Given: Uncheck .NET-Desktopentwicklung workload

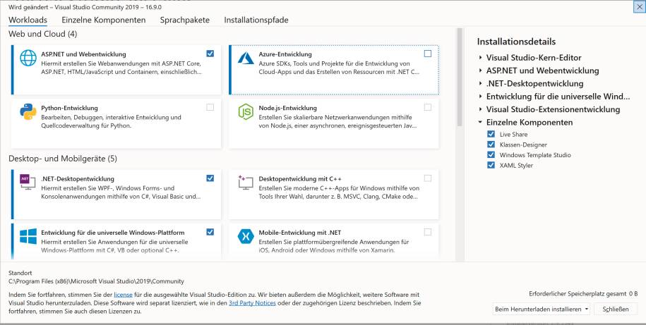Looking at the screenshot, I should point(210,178).
